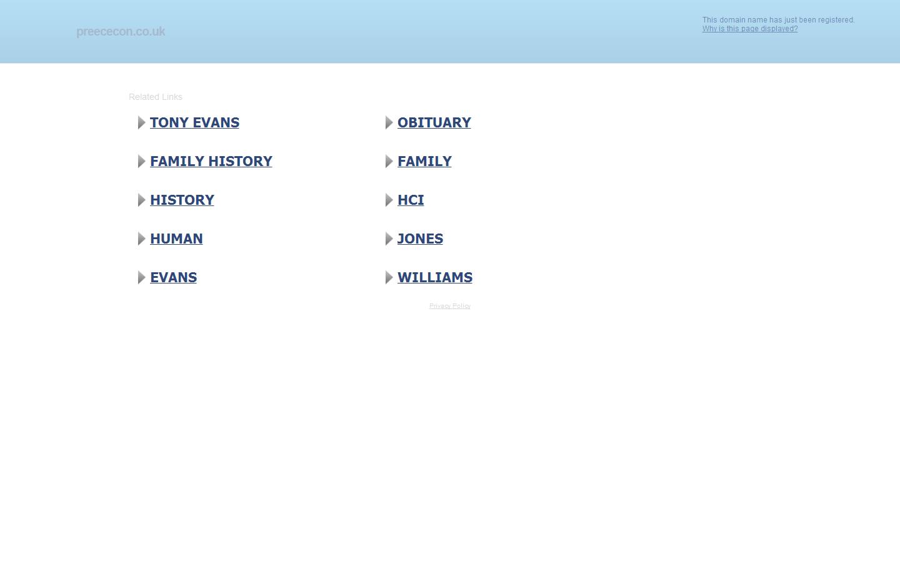Open the Privacy Policy link
Viewport: 900px width, 562px height.
tap(449, 306)
